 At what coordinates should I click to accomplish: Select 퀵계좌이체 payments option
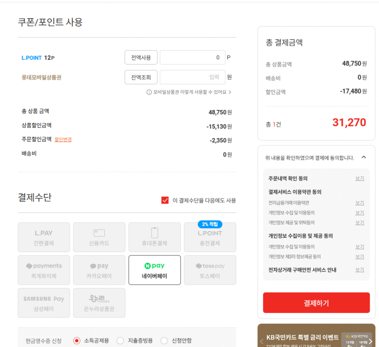pyautogui.click(x=44, y=270)
